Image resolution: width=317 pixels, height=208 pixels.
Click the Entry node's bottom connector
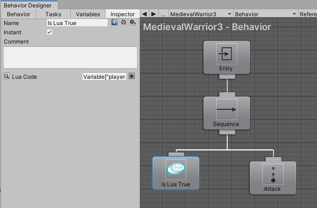pyautogui.click(x=227, y=76)
